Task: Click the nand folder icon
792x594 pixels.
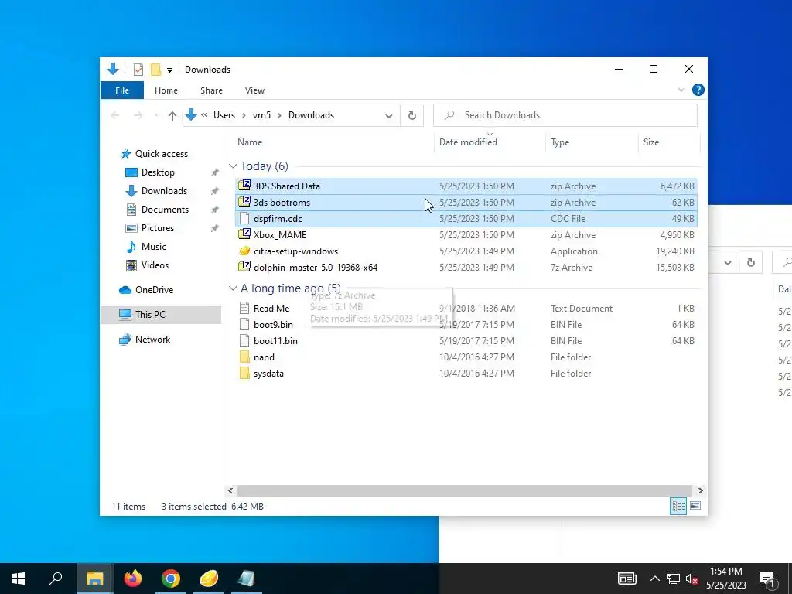Action: coord(244,357)
